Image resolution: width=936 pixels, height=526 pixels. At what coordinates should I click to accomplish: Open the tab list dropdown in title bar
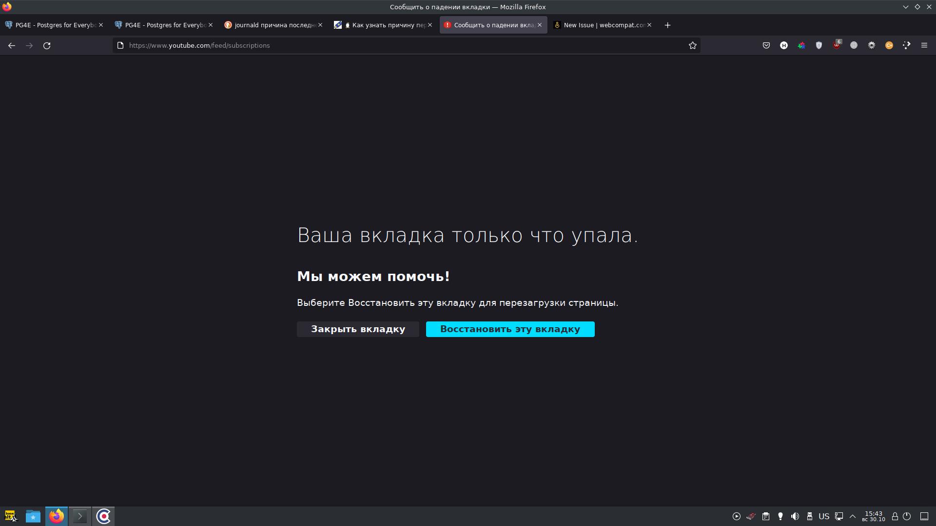(906, 7)
